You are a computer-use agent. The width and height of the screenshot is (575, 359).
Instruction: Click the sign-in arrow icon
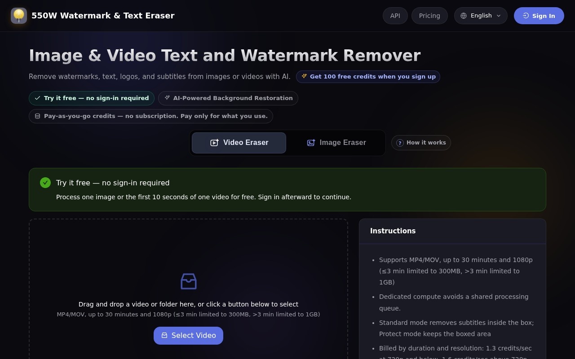526,16
